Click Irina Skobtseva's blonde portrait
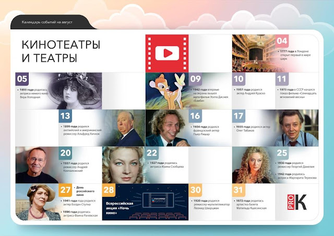 [x=124, y=165]
